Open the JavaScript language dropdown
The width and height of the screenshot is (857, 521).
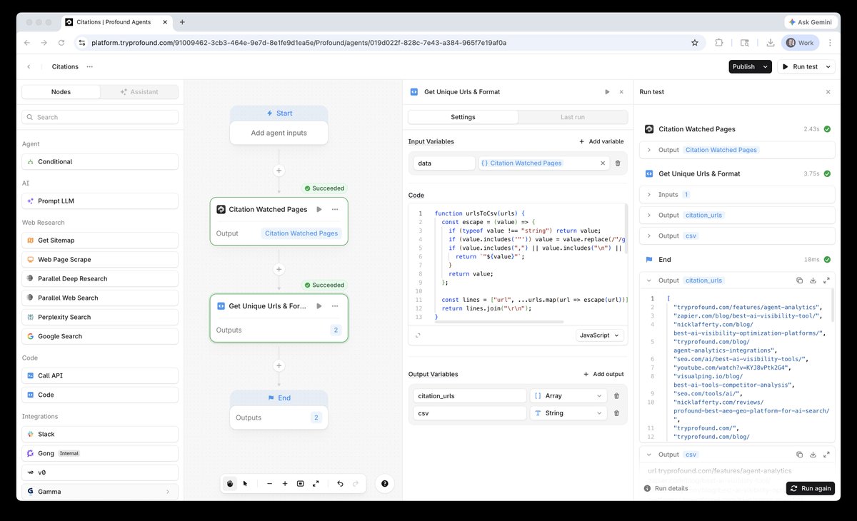600,335
